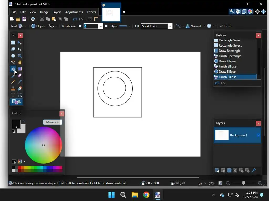Select the Paint Bucket tool
This screenshot has height=201, width=269.
pos(13,69)
